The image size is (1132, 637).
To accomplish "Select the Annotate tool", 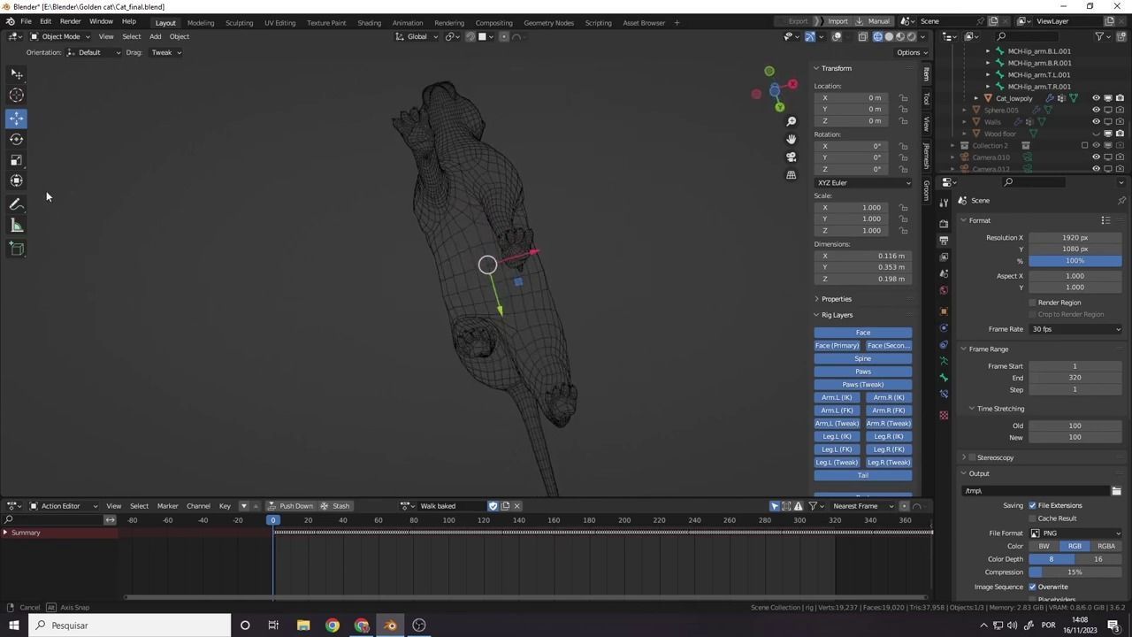I will 17,204.
